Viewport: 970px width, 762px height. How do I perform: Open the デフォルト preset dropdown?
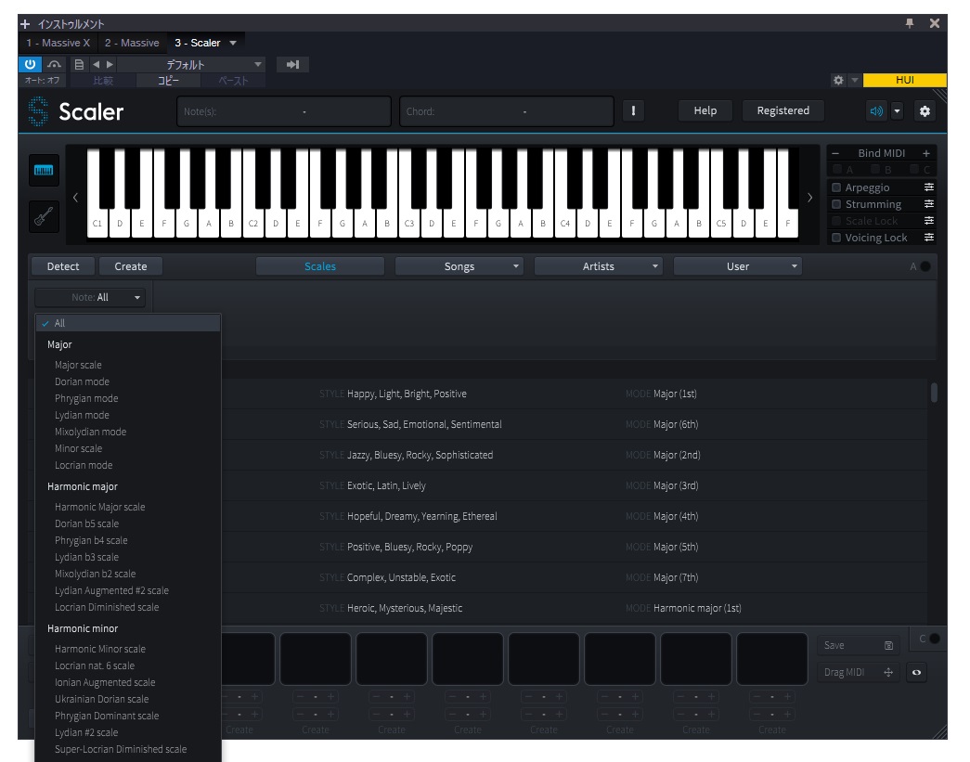click(x=191, y=64)
